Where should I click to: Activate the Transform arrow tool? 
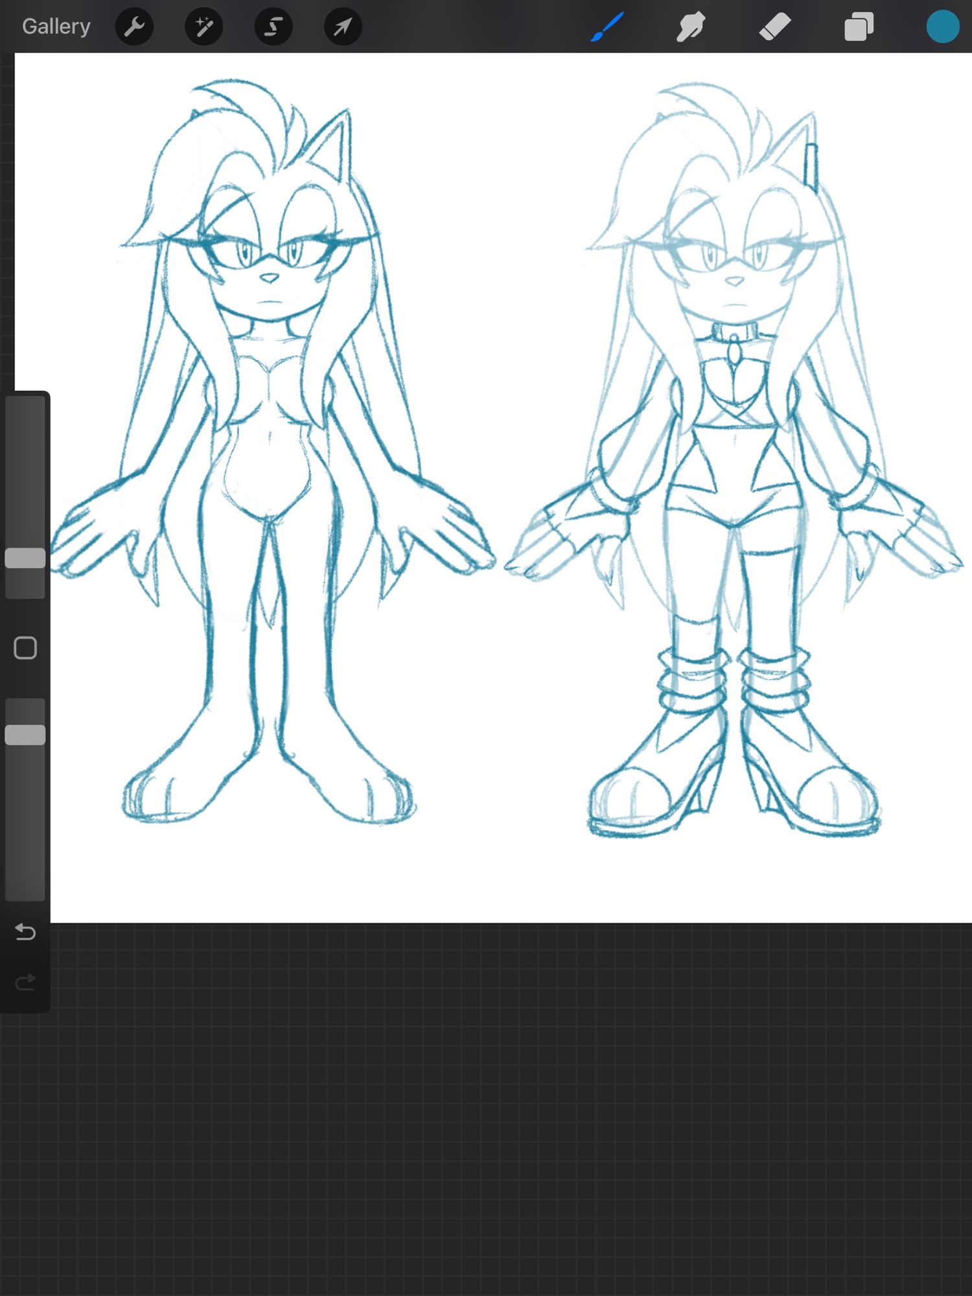(x=343, y=27)
